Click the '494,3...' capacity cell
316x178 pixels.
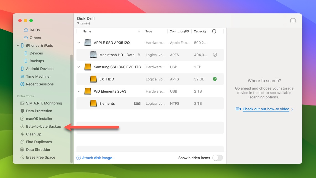200,55
